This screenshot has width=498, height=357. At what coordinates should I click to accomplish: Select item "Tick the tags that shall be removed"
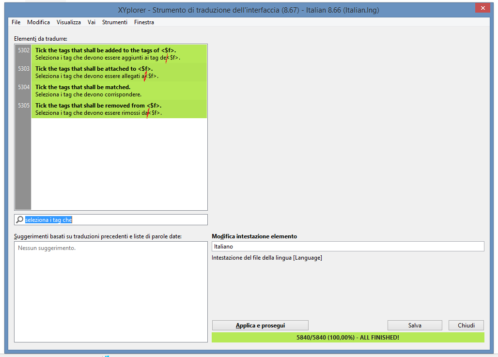(x=119, y=109)
